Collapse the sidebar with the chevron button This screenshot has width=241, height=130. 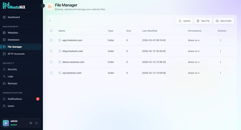coord(42,6)
